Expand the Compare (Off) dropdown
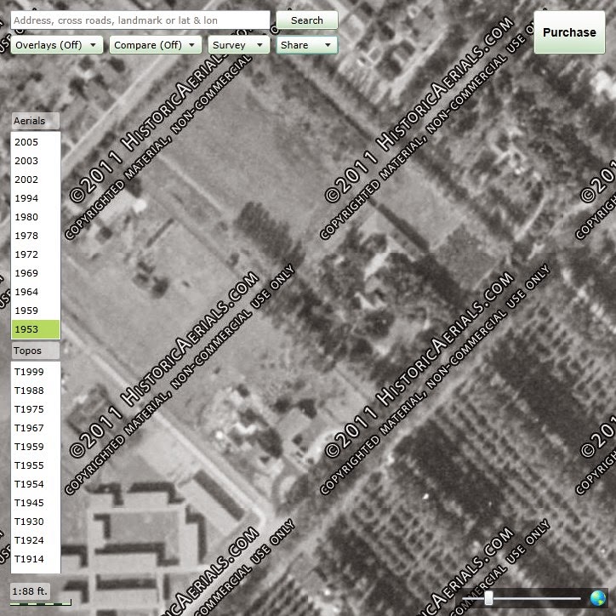 (x=155, y=45)
